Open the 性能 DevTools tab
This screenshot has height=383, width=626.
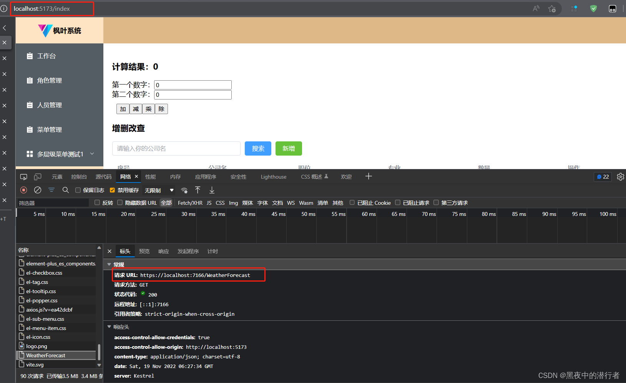point(151,177)
